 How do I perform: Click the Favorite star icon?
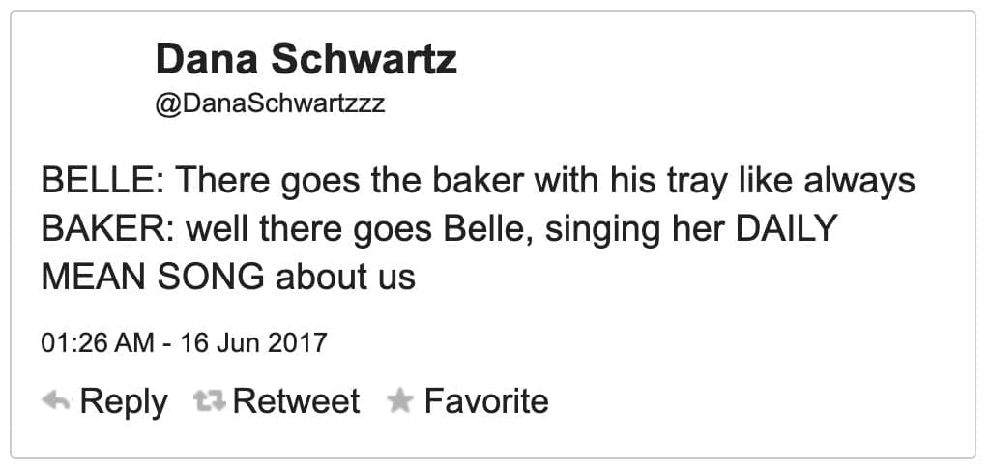tap(399, 400)
